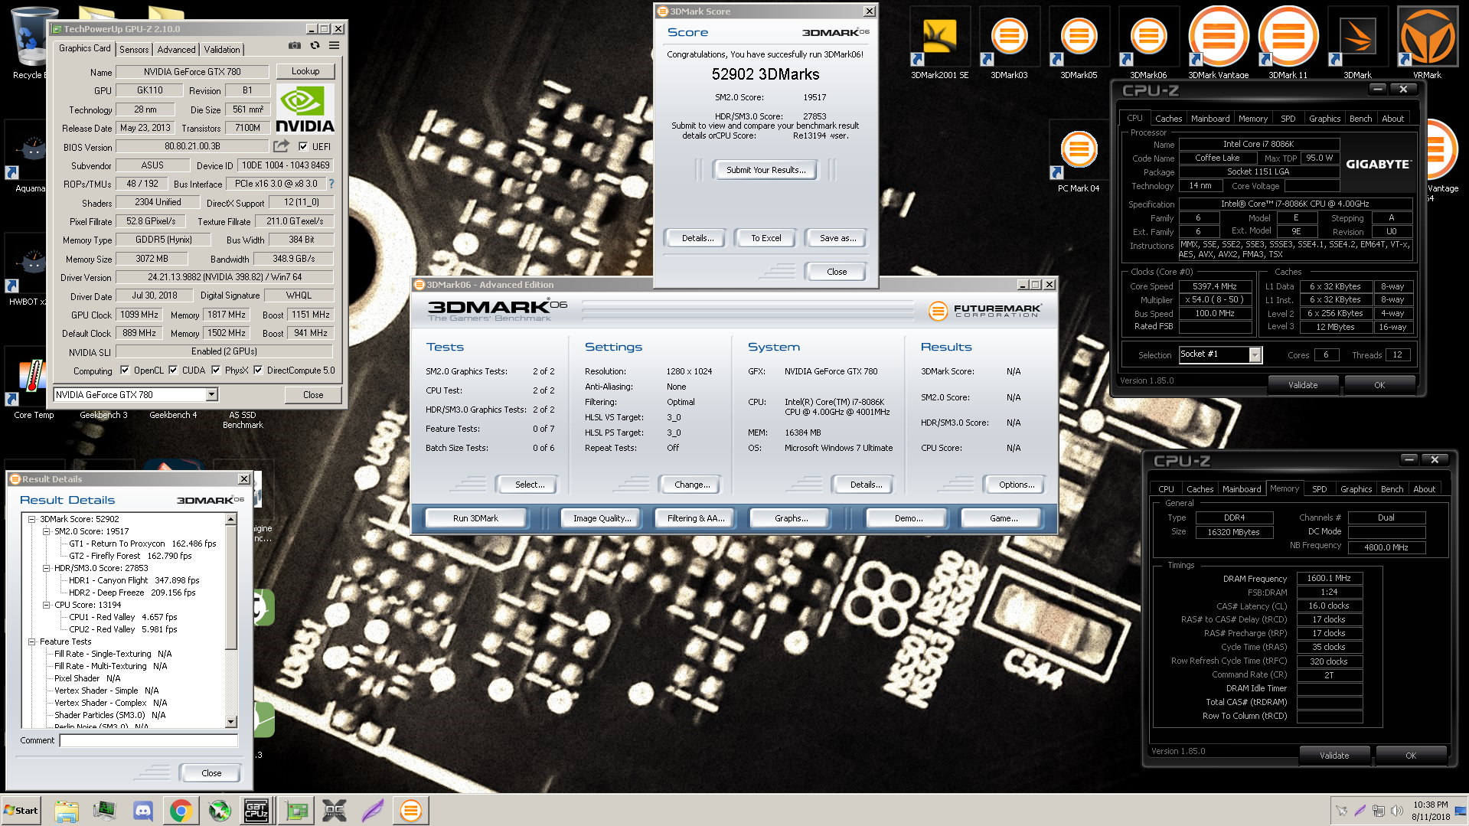Toggle the DirectCompute 5.0 checkbox
The height and width of the screenshot is (826, 1469).
tap(258, 371)
